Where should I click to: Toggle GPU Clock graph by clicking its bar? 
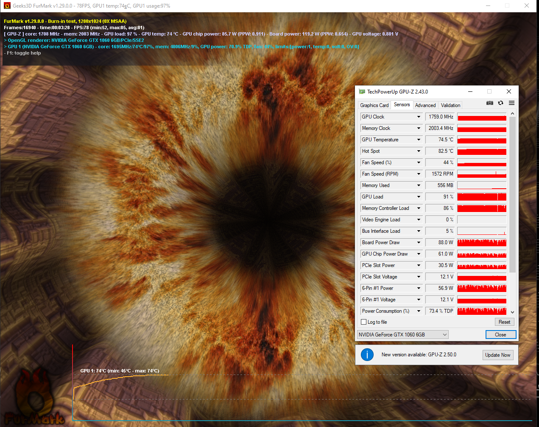coord(482,116)
